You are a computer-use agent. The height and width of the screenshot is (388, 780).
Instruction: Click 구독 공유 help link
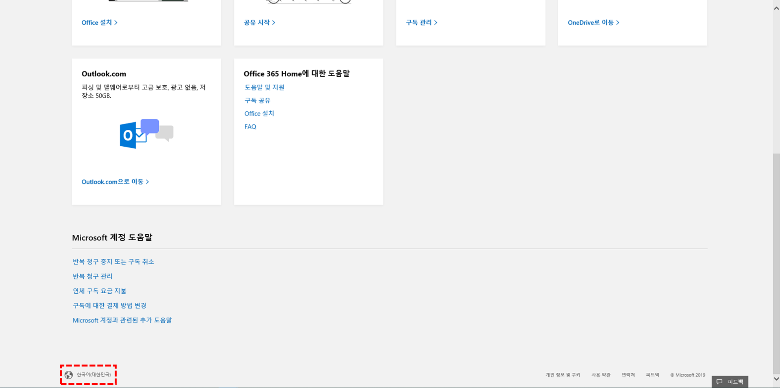[257, 100]
